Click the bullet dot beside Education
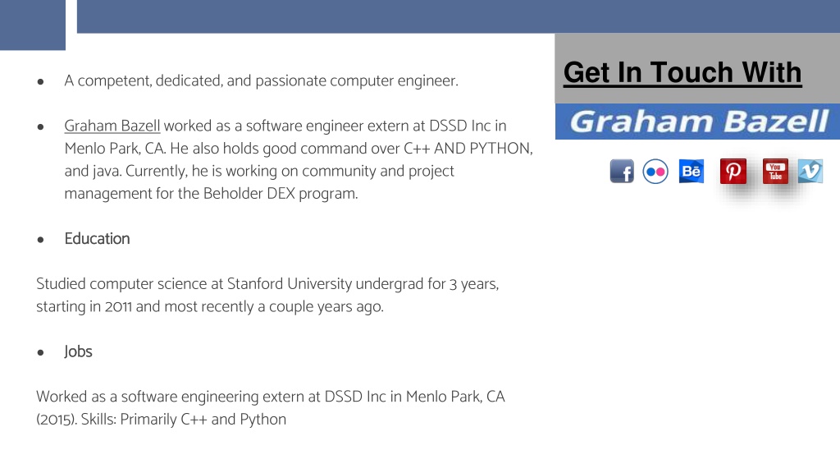840x473 pixels. (41, 240)
